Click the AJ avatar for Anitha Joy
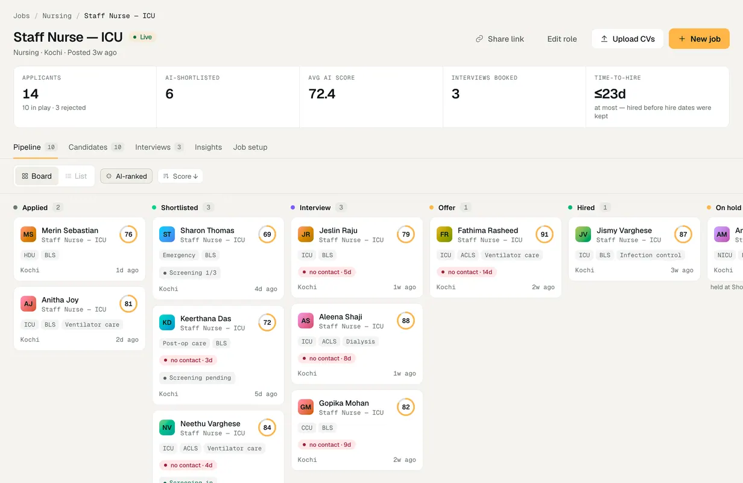The height and width of the screenshot is (483, 743). tap(28, 304)
